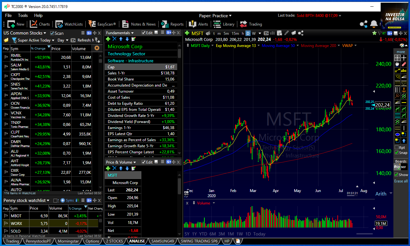Viewport: 410px width, 246px height.
Task: Open the Help menu
Action: [x=38, y=15]
